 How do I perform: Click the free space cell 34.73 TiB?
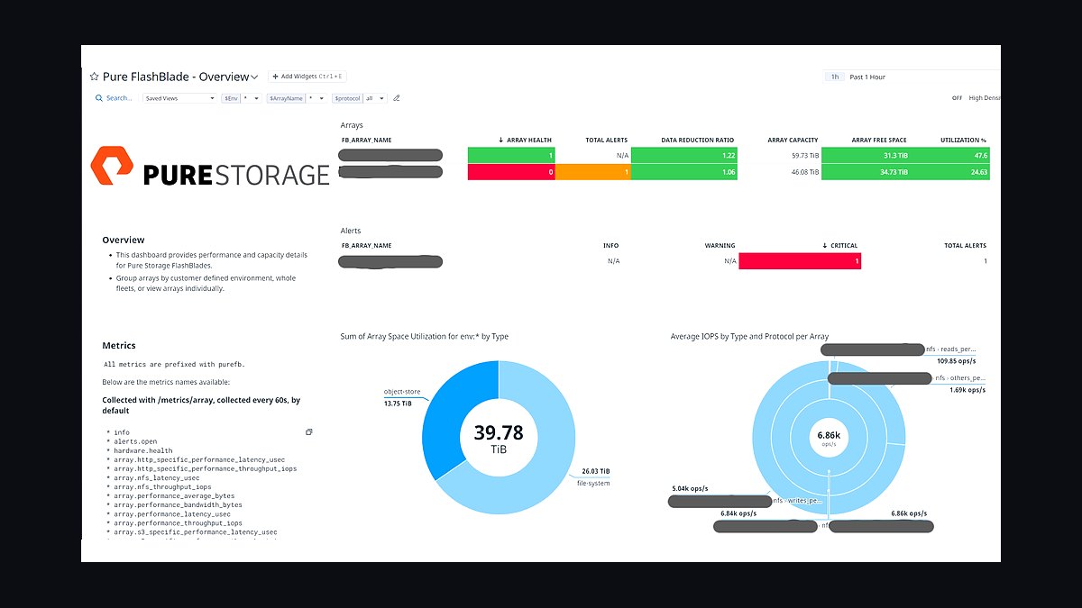867,172
